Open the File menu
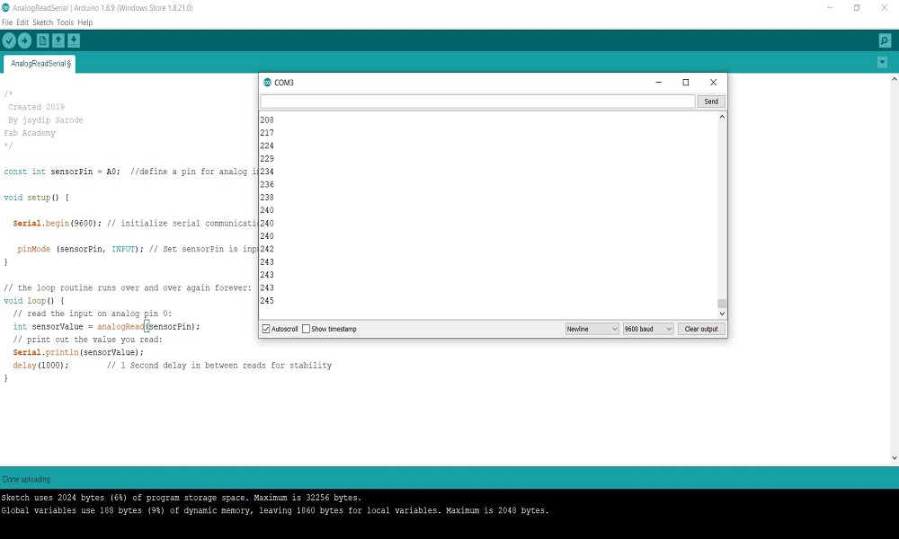 [7, 22]
